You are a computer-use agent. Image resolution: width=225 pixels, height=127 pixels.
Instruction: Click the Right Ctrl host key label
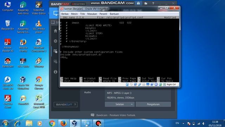click(x=171, y=85)
